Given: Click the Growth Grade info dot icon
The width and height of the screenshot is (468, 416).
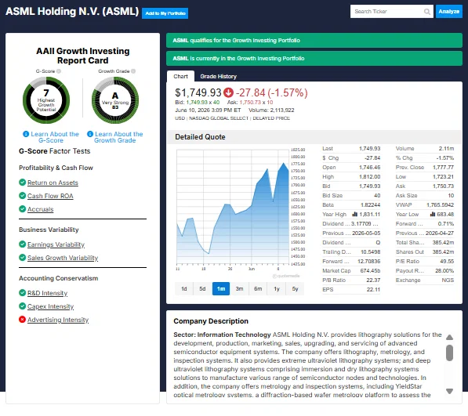Looking at the screenshot, I should pyautogui.click(x=133, y=71).
